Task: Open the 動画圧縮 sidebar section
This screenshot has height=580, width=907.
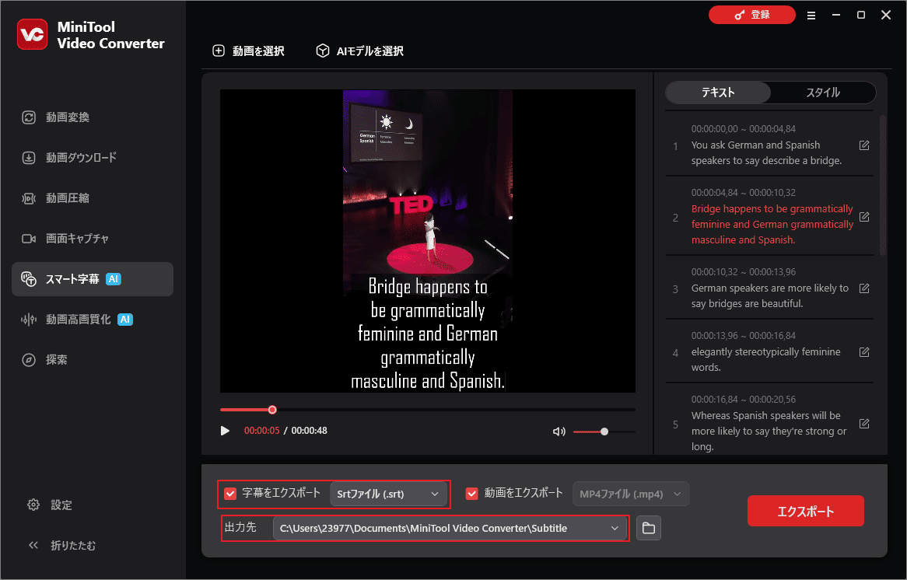Action: click(x=93, y=198)
